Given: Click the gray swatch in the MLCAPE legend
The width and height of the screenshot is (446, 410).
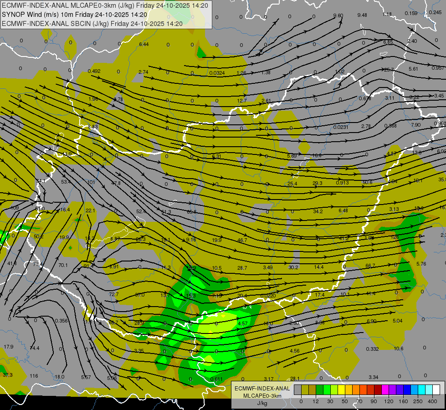Looking at the screenshot, I should [297, 389].
